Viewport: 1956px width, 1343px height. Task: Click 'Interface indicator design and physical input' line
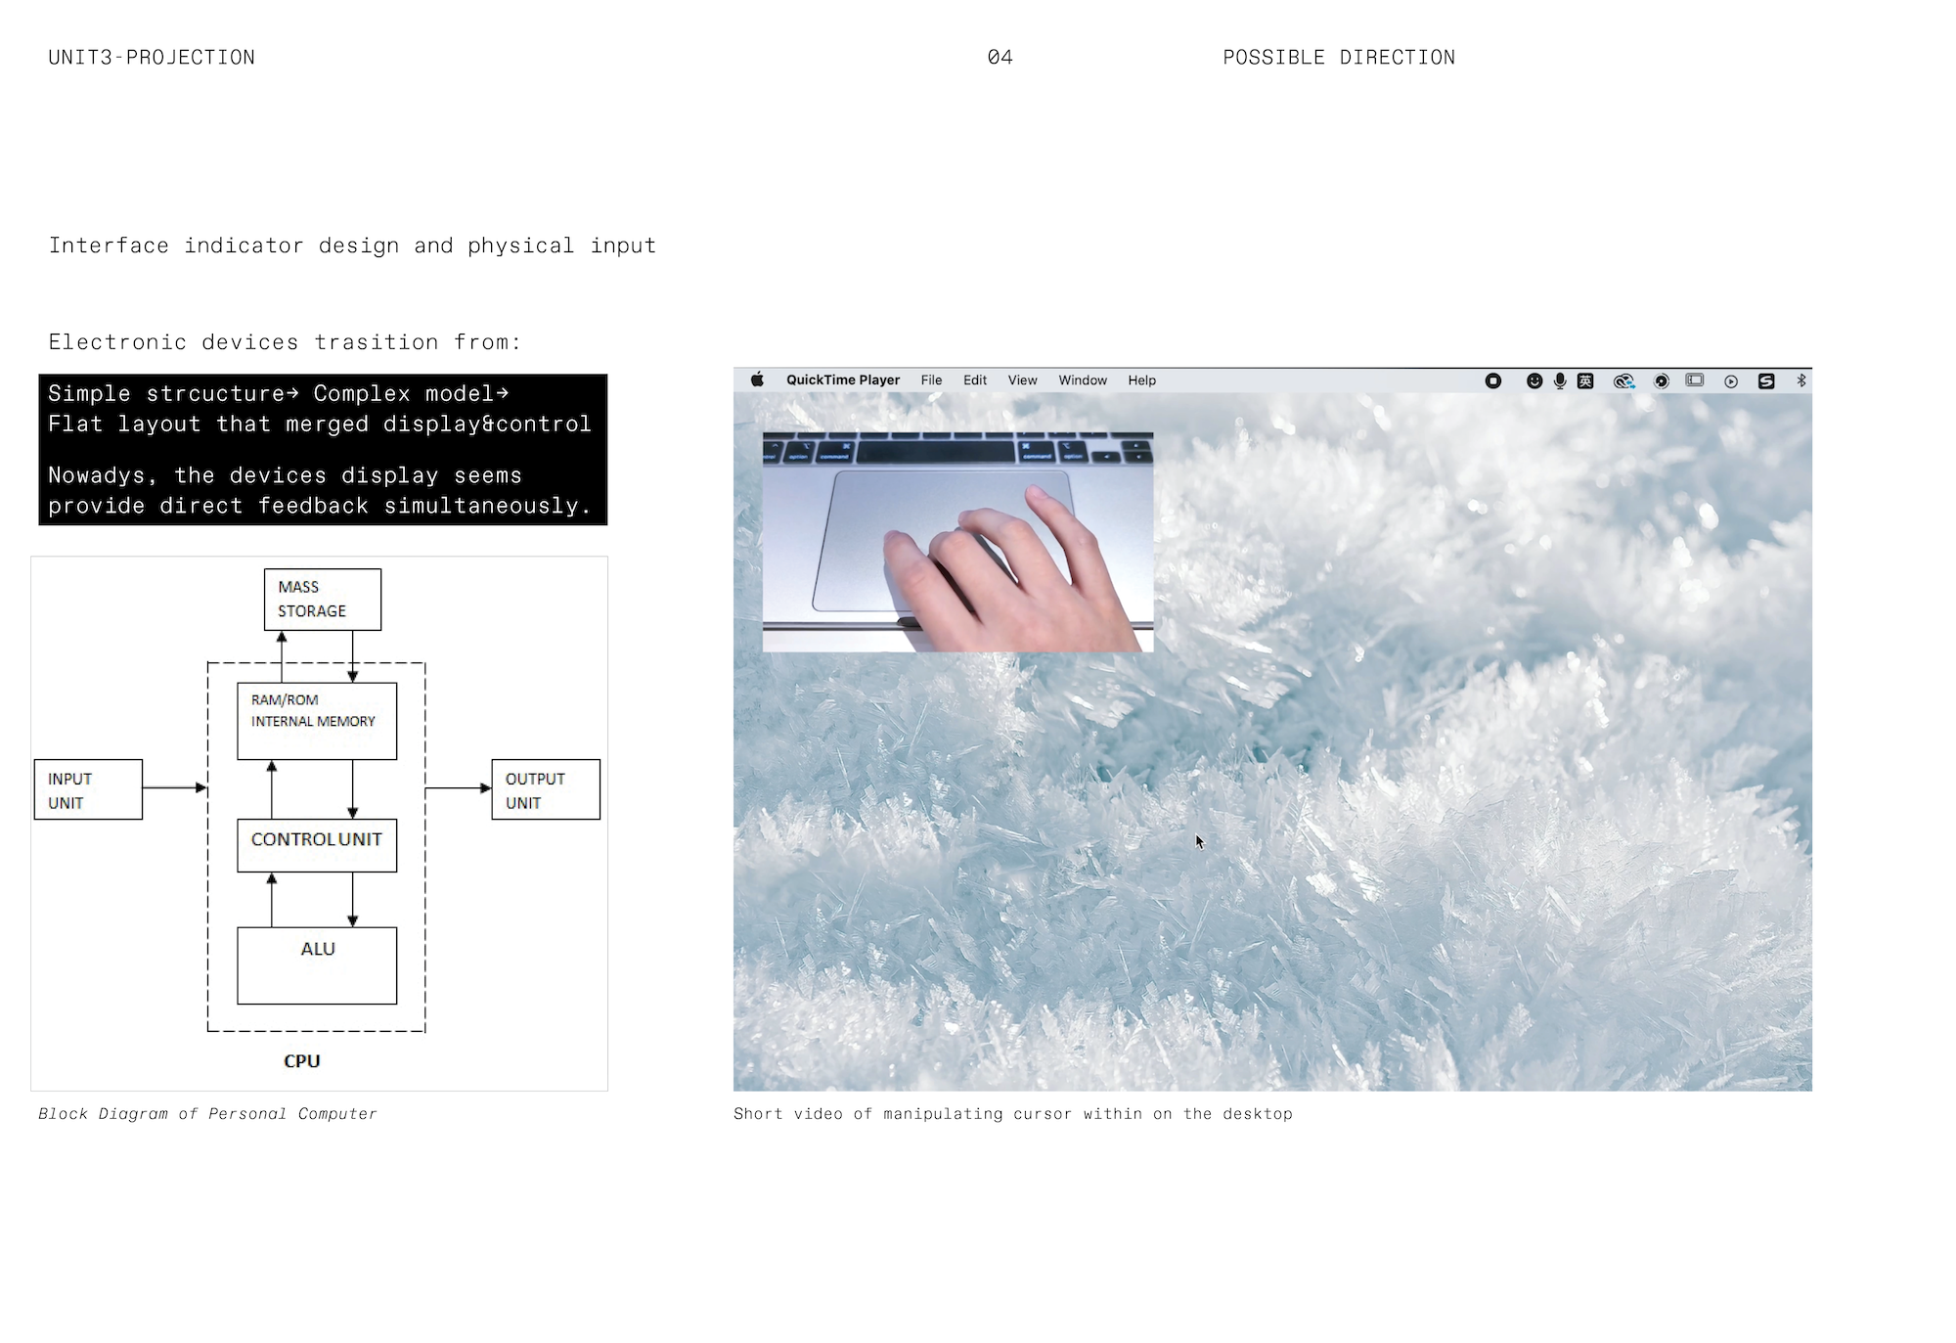(x=352, y=246)
